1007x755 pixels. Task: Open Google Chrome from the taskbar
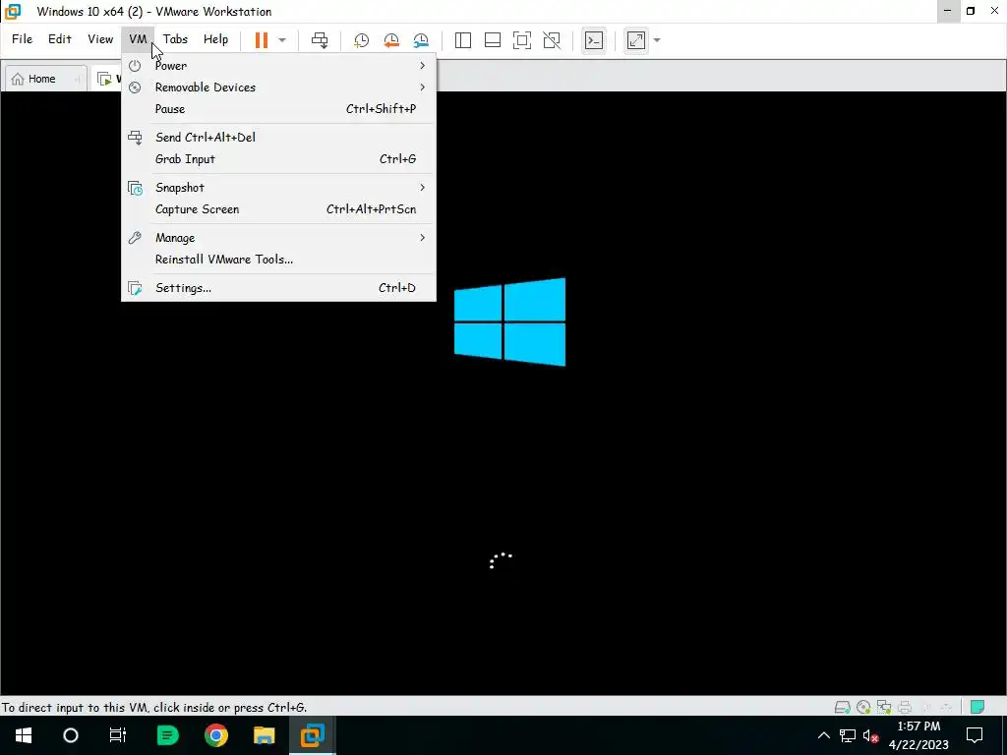[x=215, y=735]
